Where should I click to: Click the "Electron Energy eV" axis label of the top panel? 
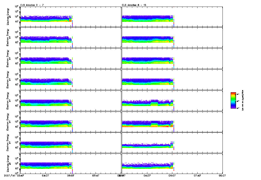click(x=8, y=17)
